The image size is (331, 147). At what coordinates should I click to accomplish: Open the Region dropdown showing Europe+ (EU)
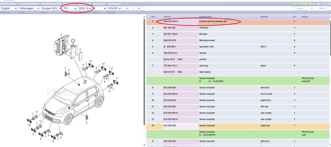(x=51, y=8)
